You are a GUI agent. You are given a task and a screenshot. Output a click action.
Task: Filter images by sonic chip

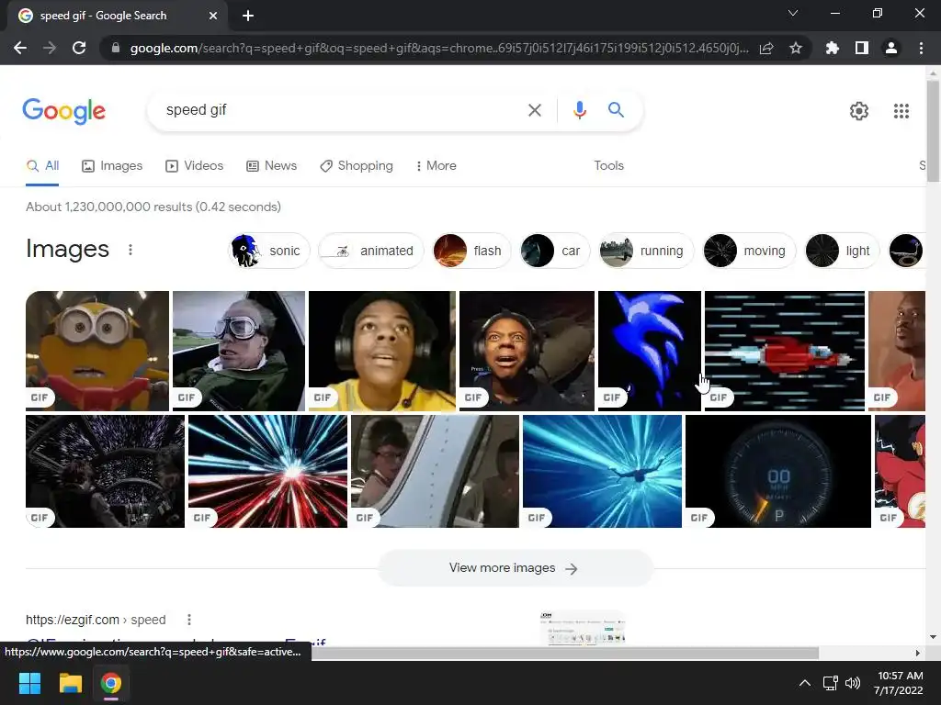269,251
